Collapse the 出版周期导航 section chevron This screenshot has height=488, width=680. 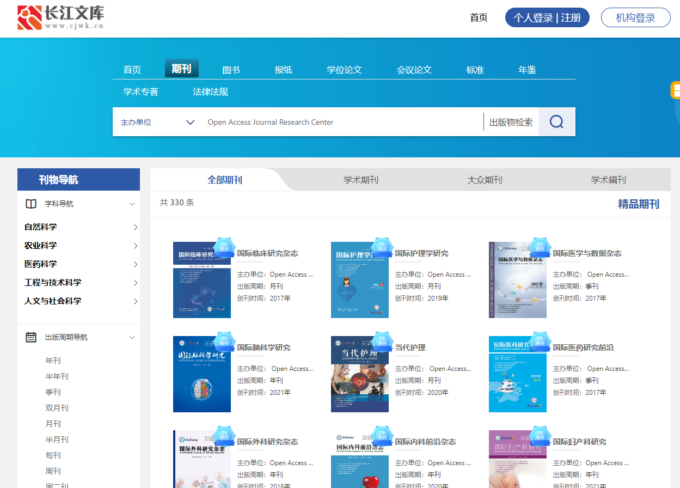(132, 338)
